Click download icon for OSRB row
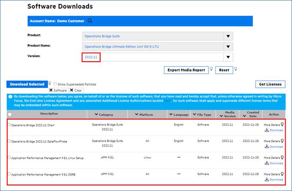 267,179
